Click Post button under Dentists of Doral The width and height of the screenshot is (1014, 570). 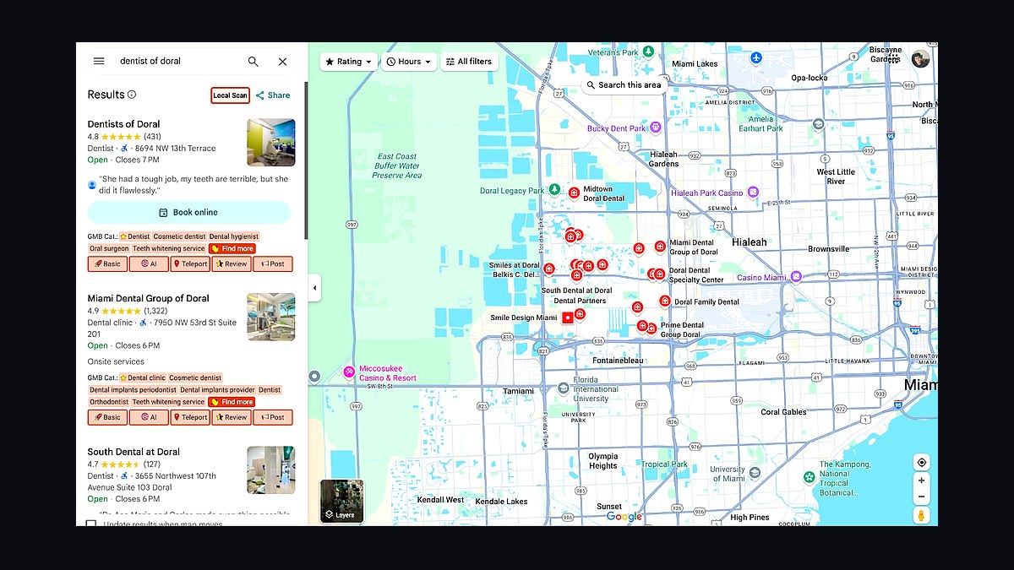click(x=272, y=263)
